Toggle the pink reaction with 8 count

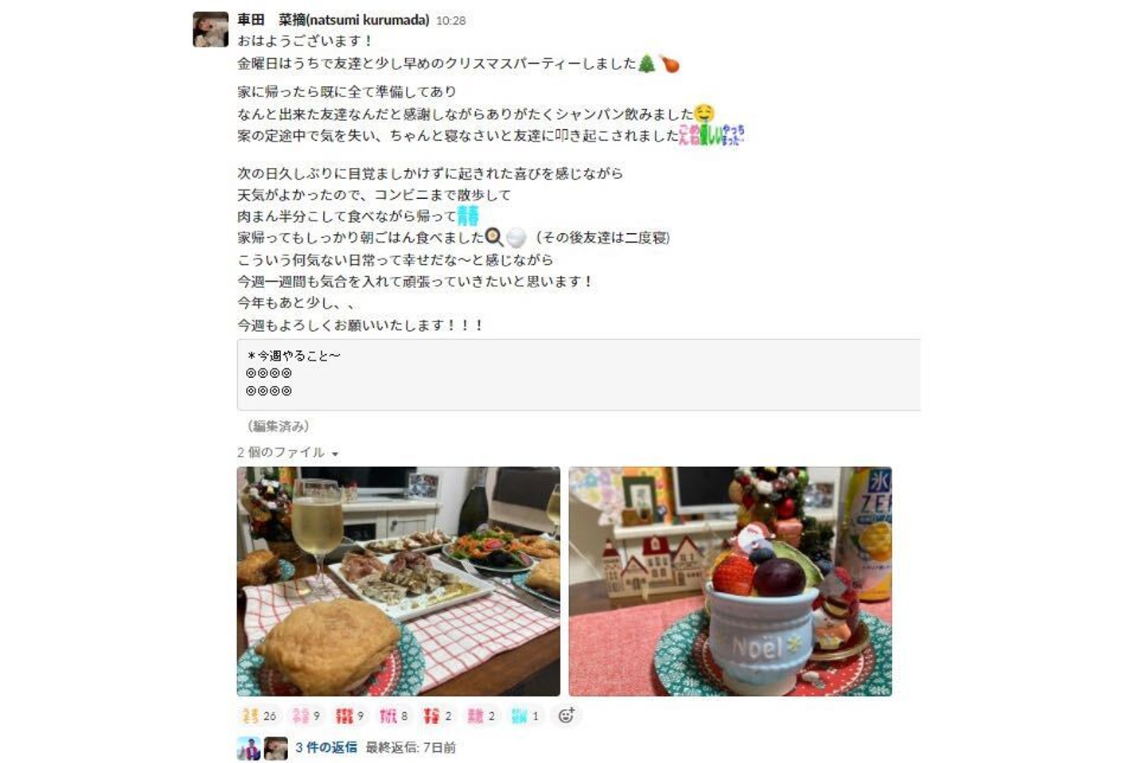point(393,716)
